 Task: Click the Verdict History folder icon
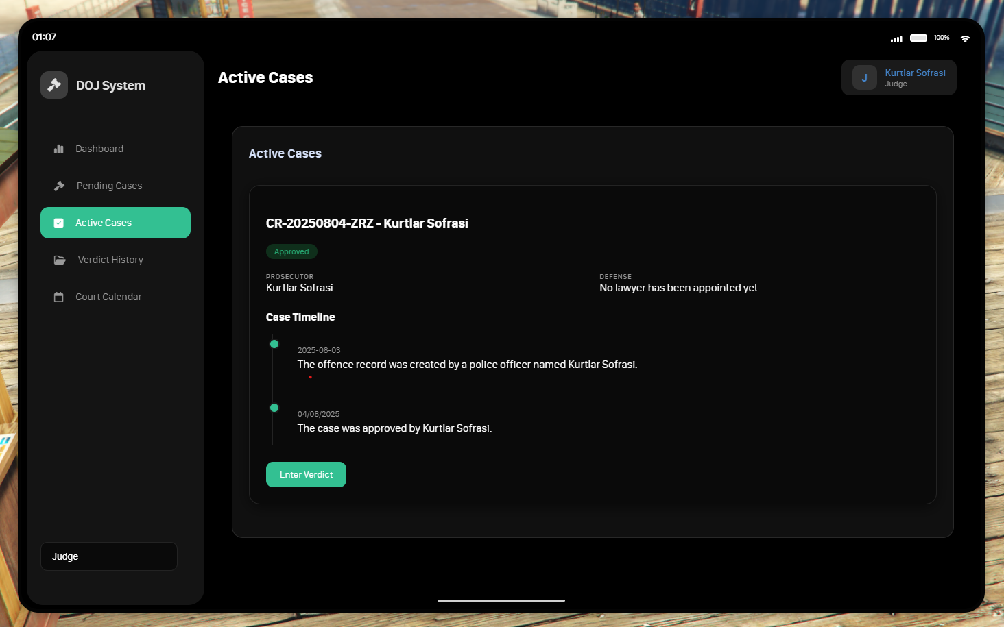(x=60, y=260)
